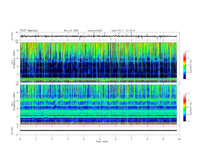Click time axis tick label "10"
Screen dimensions: 202x156
click(179, 139)
